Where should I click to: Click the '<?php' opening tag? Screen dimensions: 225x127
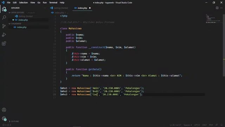click(64, 16)
